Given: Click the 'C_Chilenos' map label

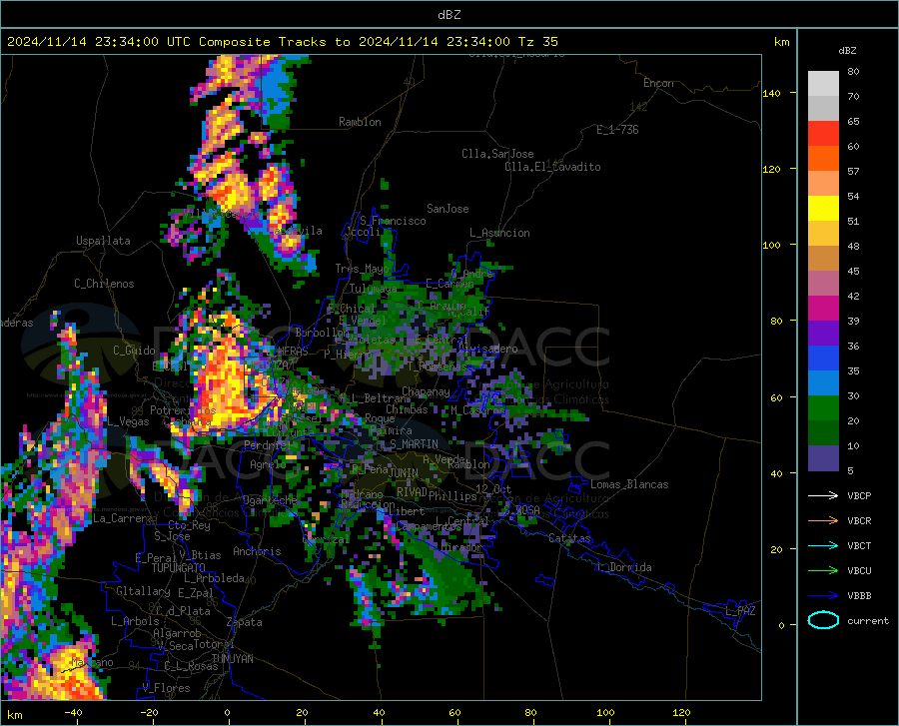Looking at the screenshot, I should (104, 283).
